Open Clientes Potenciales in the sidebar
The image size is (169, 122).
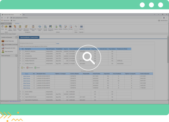click(x=9, y=41)
